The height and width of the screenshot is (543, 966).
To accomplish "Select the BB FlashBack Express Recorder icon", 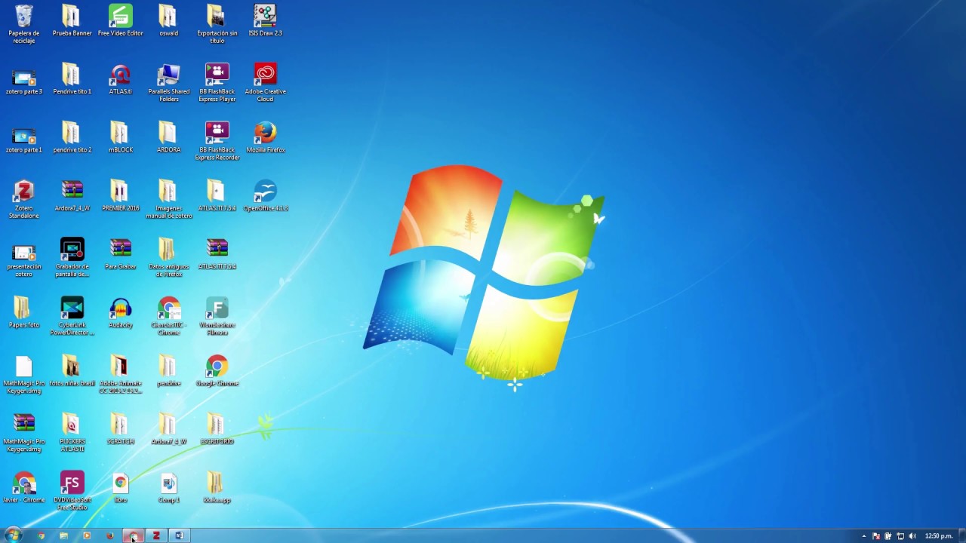I will [217, 141].
